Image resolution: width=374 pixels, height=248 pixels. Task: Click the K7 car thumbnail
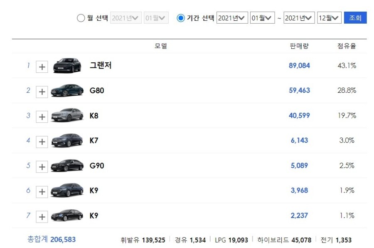point(67,140)
